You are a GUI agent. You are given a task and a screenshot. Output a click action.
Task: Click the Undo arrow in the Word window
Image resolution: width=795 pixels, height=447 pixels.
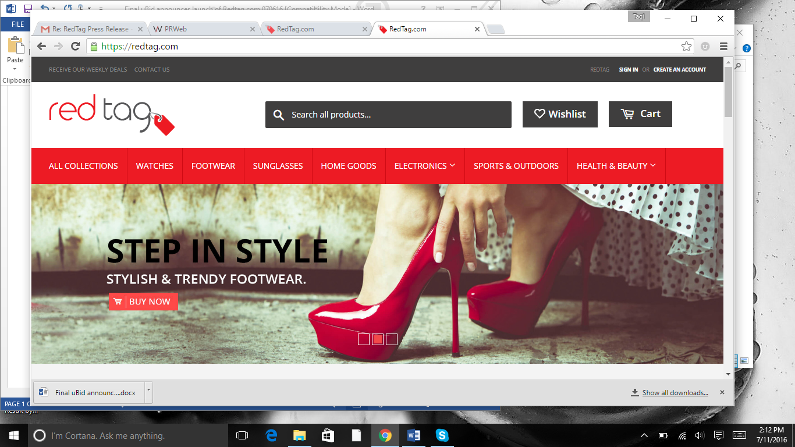point(45,9)
